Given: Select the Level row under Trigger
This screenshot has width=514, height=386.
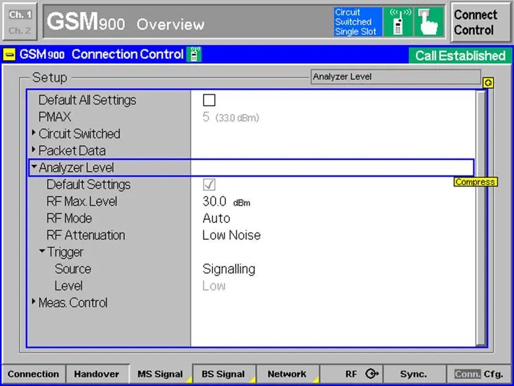Looking at the screenshot, I should pos(69,286).
